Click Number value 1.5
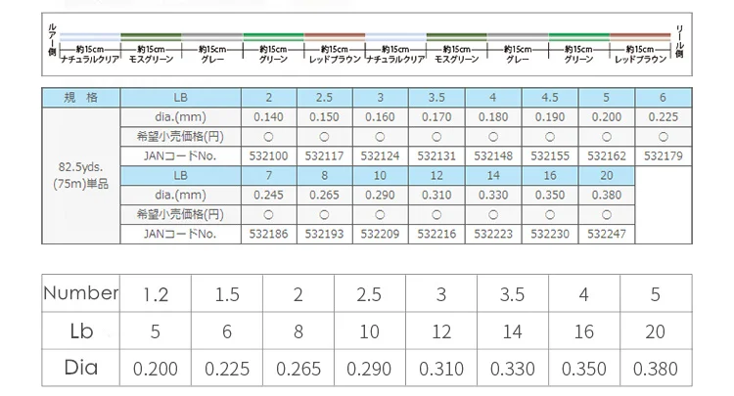 pos(227,294)
